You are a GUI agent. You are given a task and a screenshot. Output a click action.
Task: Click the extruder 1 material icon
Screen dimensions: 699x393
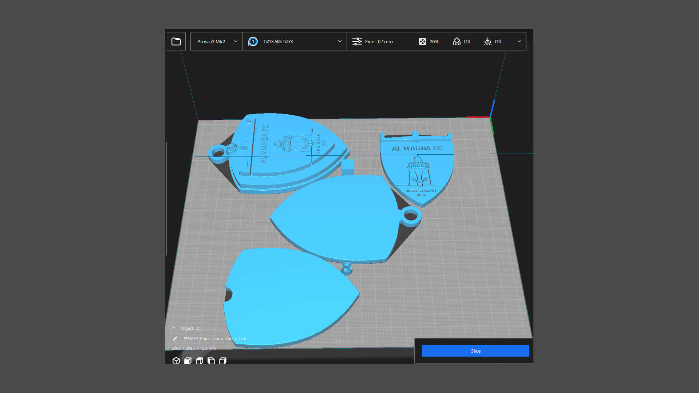[x=253, y=41]
